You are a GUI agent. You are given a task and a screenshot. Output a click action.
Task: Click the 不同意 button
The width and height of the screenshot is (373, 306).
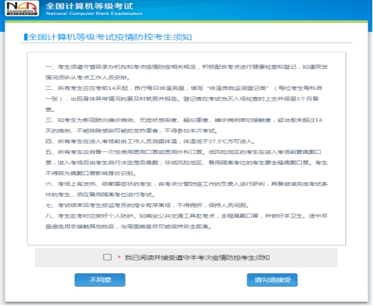tap(100, 280)
